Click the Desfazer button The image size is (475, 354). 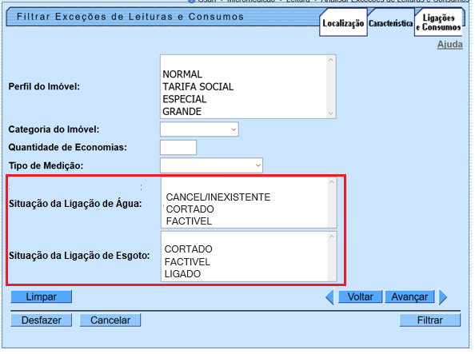click(x=42, y=320)
